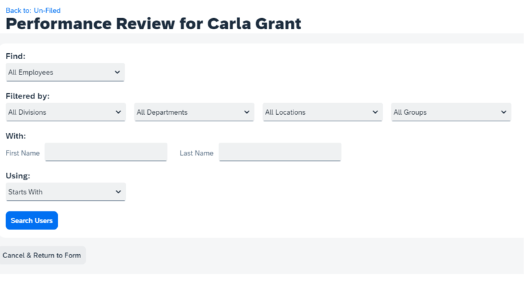Click the chevron icon on All Divisions
This screenshot has height=284, width=529.
pyautogui.click(x=117, y=112)
